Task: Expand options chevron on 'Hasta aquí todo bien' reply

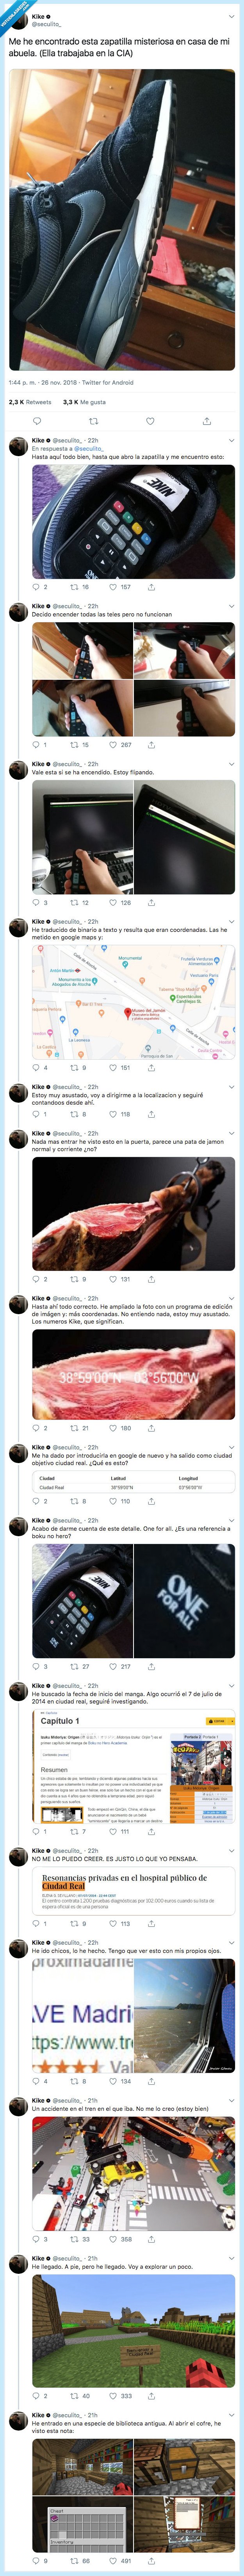Action: click(231, 440)
